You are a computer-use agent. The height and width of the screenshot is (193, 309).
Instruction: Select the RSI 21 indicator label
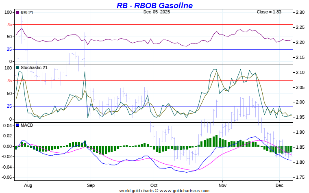coord(27,13)
